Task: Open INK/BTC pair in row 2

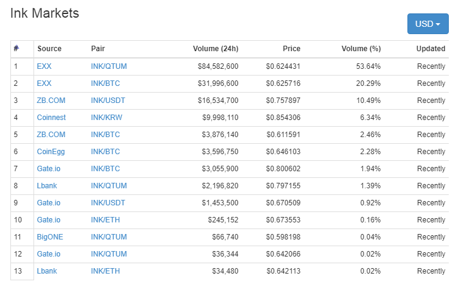Action: point(105,83)
